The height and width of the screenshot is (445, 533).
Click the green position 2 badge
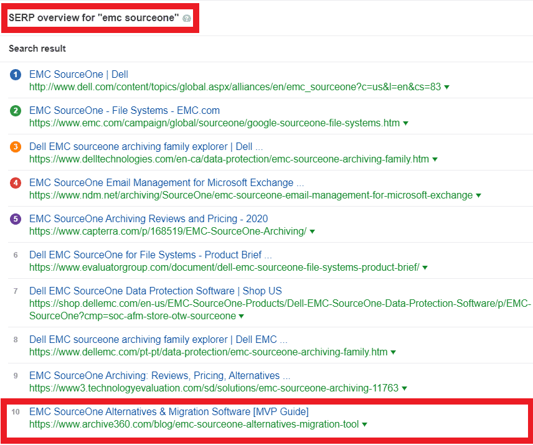[16, 111]
